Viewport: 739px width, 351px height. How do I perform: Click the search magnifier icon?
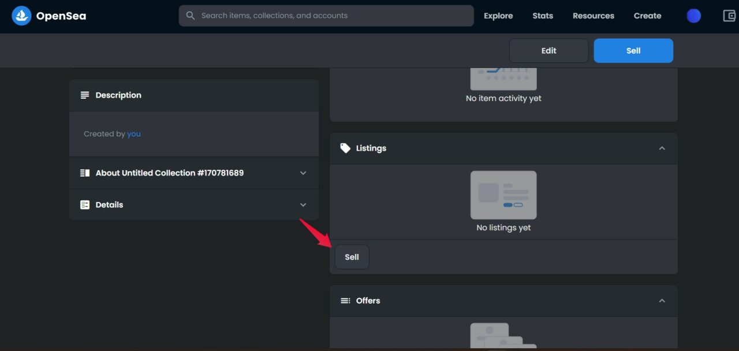(x=190, y=16)
